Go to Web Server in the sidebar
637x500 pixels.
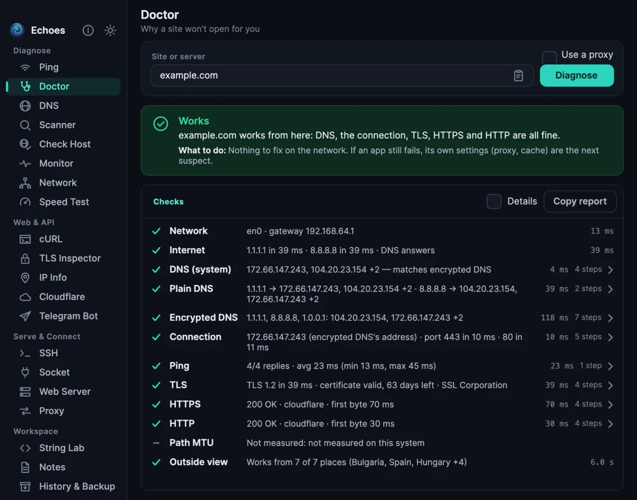click(x=63, y=391)
